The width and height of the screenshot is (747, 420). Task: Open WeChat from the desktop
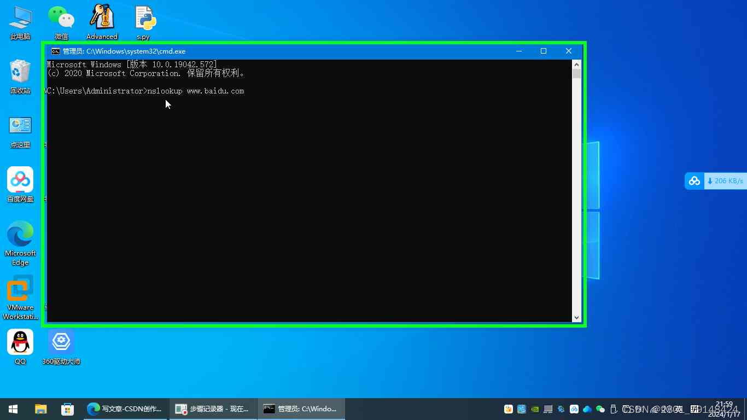point(61,16)
